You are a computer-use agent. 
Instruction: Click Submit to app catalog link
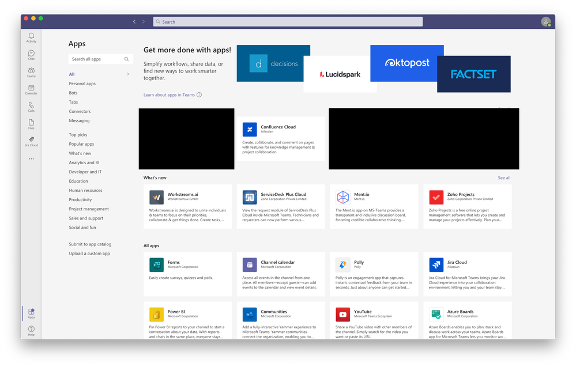tap(90, 244)
